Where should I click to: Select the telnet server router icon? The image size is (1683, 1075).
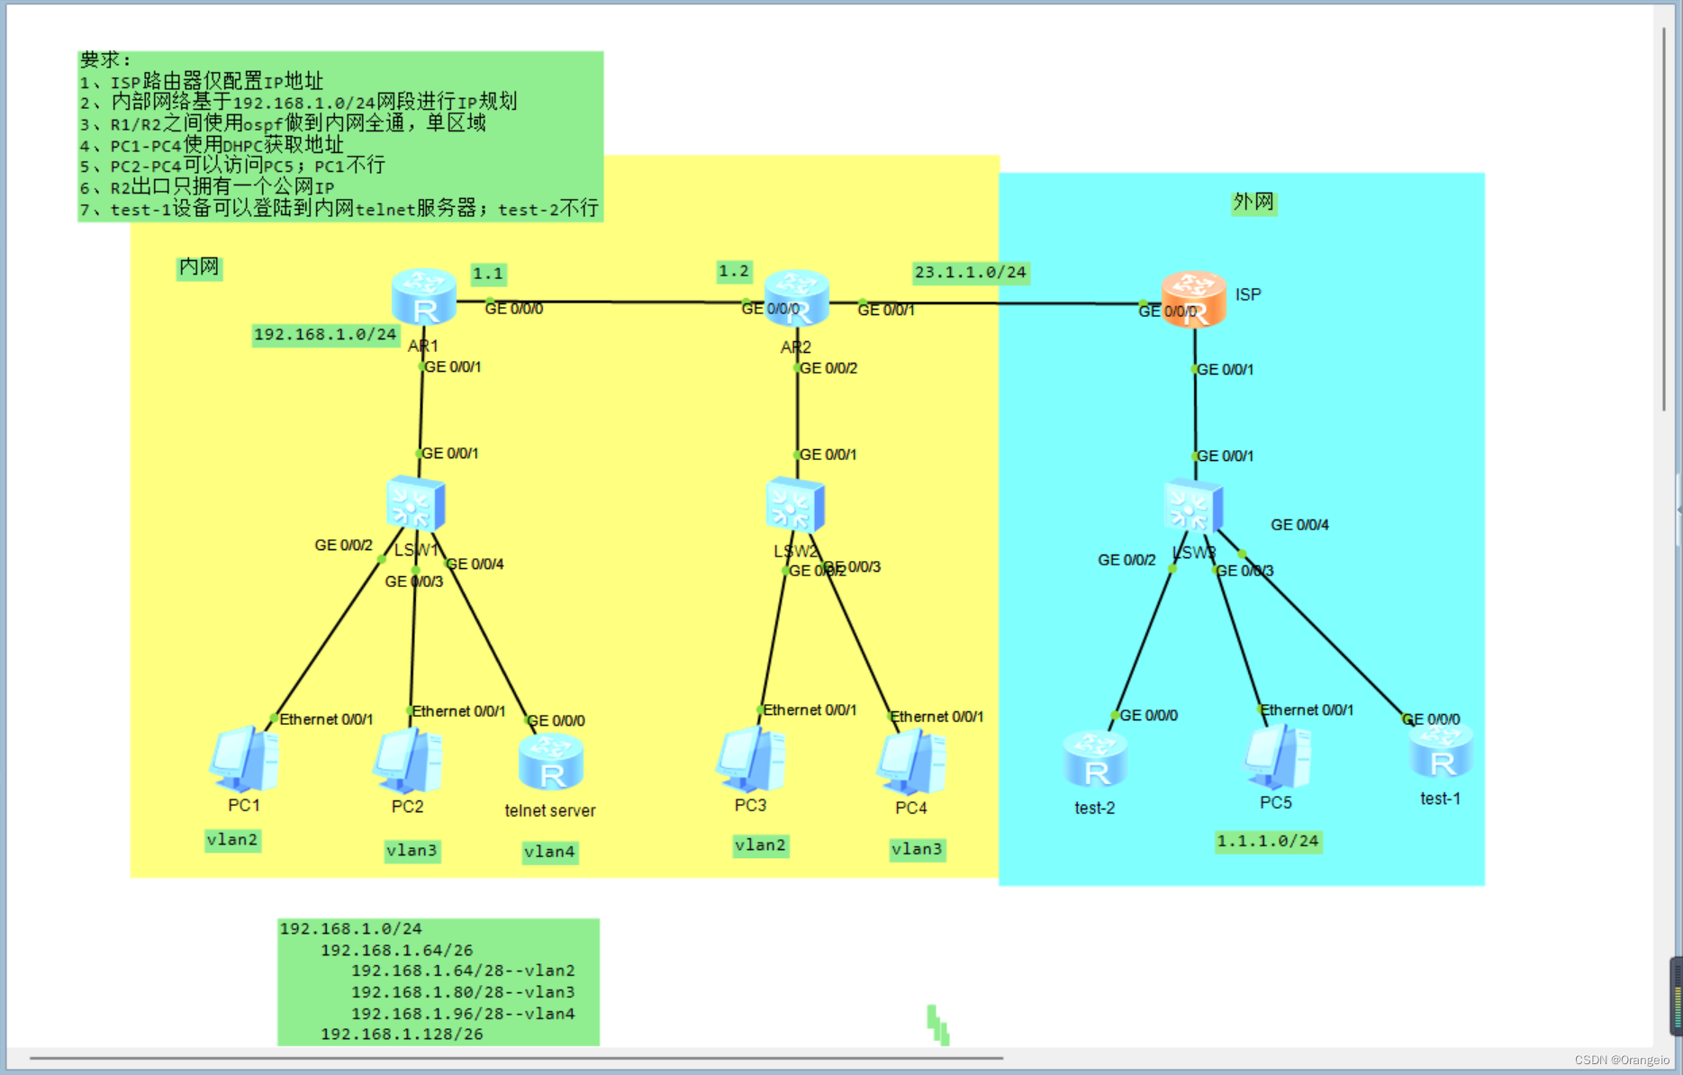[x=550, y=762]
